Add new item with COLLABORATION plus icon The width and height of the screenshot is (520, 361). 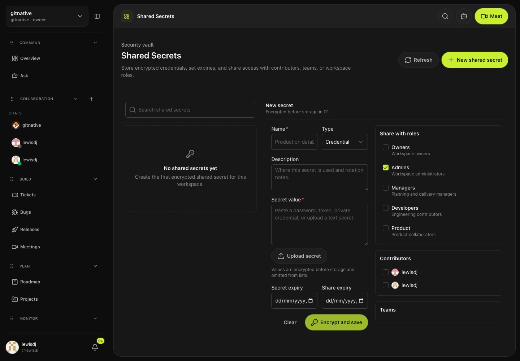[x=91, y=99]
